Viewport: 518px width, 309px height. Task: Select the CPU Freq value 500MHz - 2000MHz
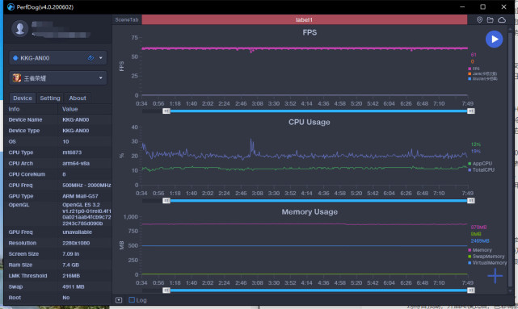(86, 185)
